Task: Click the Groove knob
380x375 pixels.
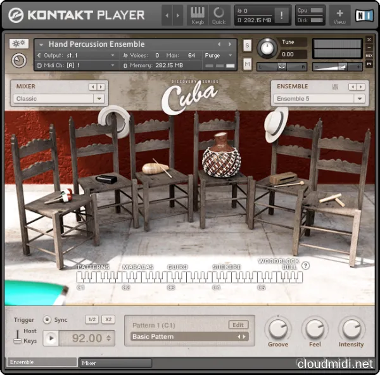Action: 277,329
